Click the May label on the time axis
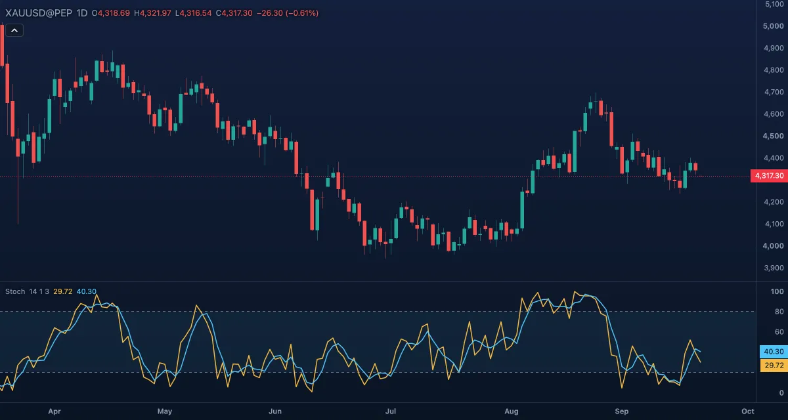Viewport: 788px width, 420px height. (x=165, y=411)
